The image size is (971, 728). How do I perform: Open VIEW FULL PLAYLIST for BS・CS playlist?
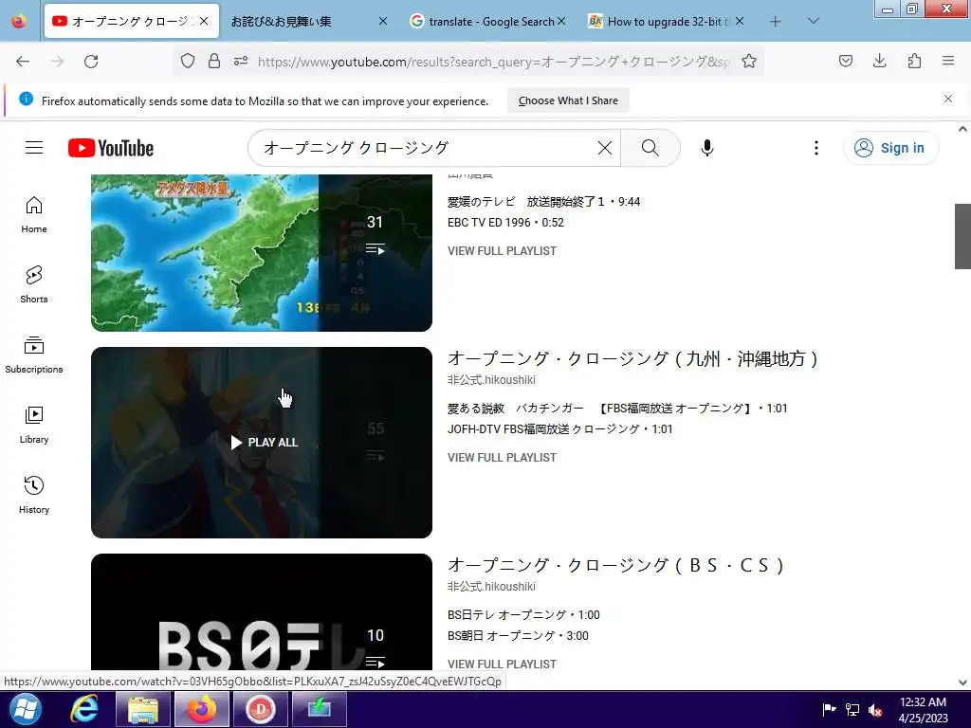pos(502,664)
